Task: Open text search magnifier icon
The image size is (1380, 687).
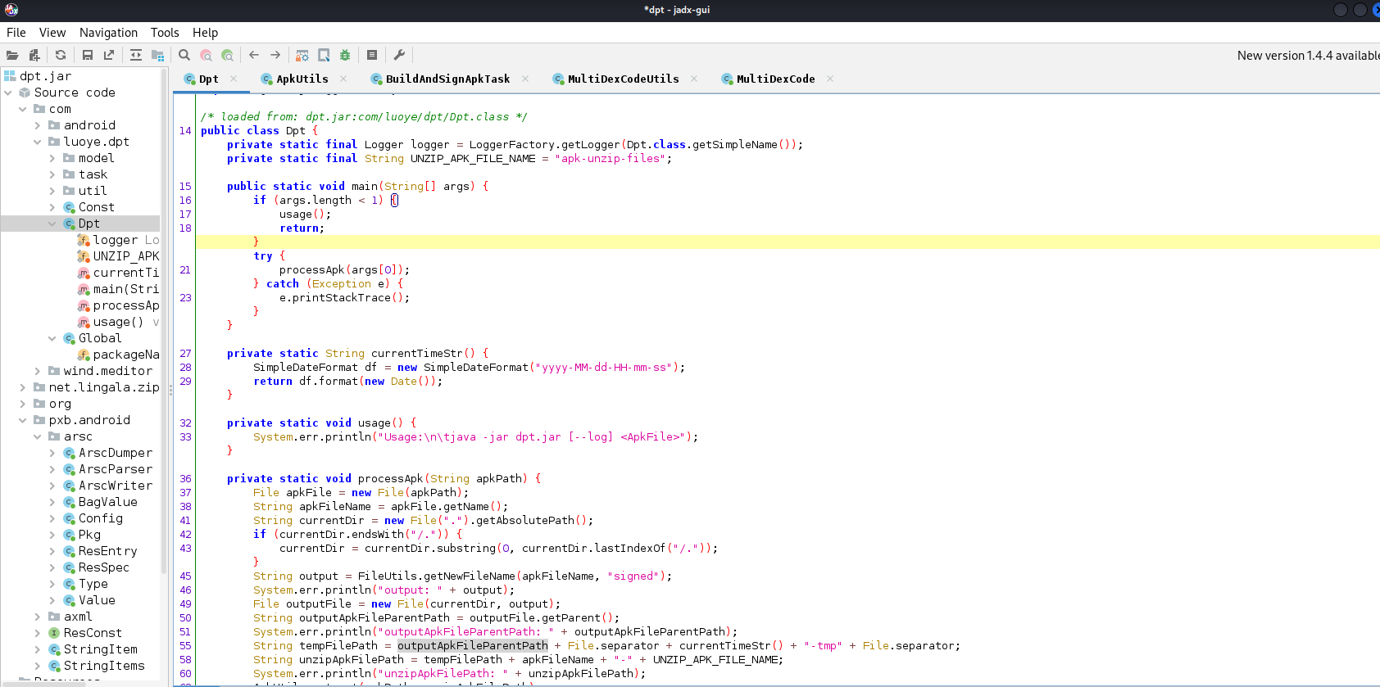Action: (x=184, y=55)
